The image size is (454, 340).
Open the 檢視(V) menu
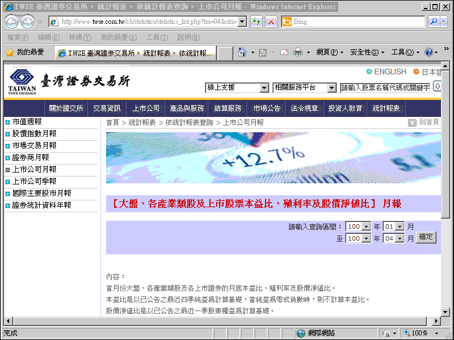[80, 37]
